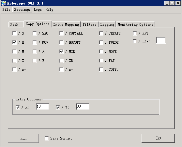Enable the /SEC checkbox

(x=35, y=34)
